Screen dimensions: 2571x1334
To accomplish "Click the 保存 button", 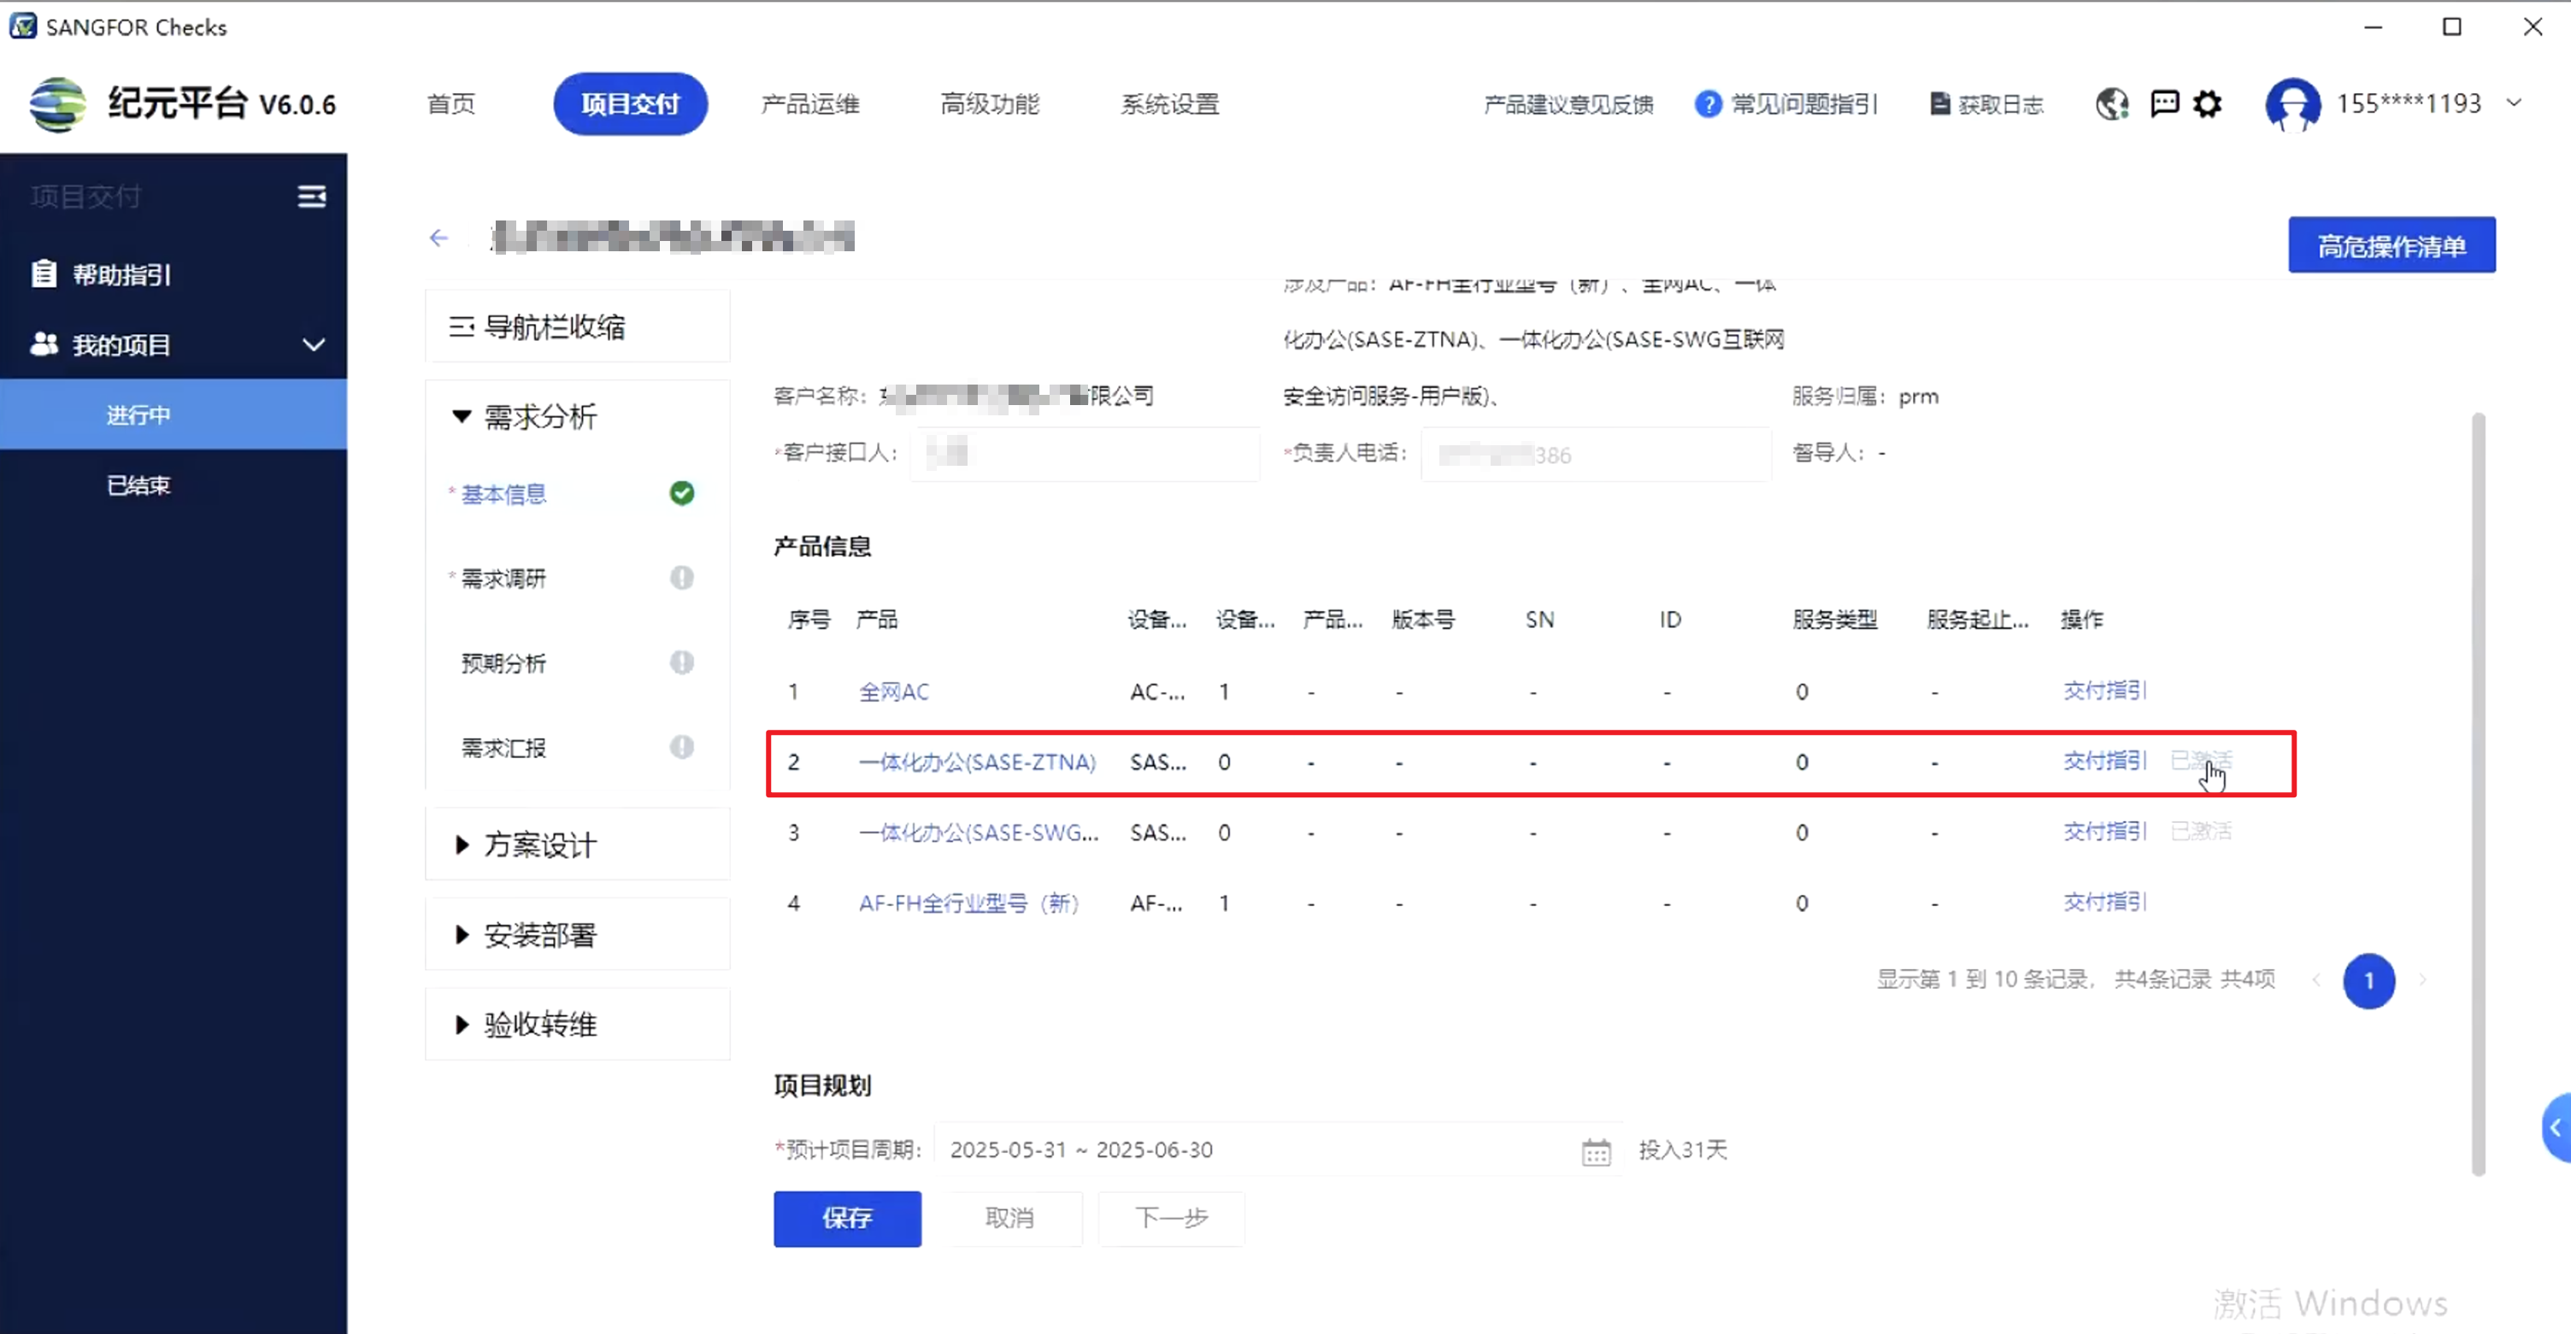I will (x=846, y=1219).
